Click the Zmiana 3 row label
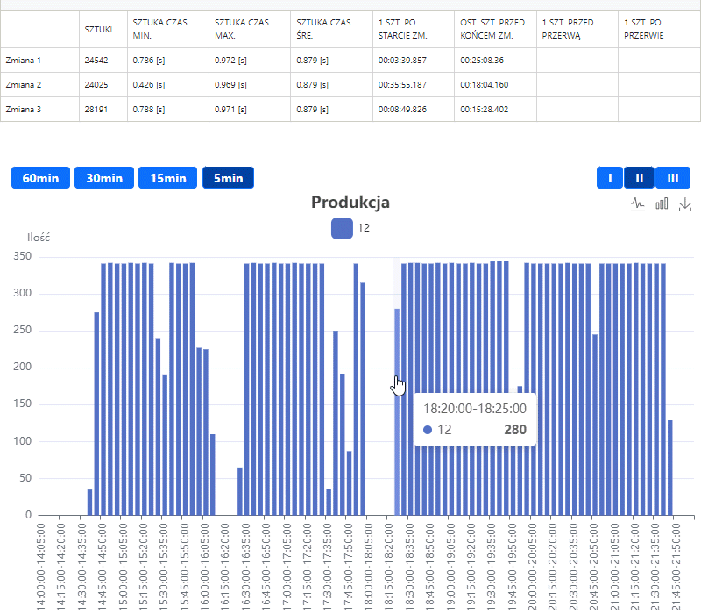Image resolution: width=701 pixels, height=614 pixels. pyautogui.click(x=24, y=110)
